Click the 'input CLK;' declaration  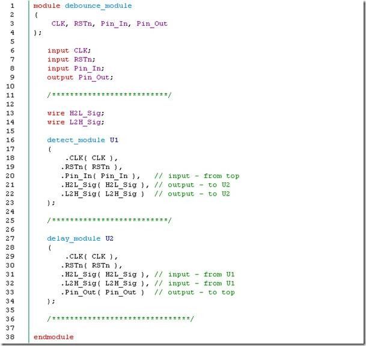point(69,51)
